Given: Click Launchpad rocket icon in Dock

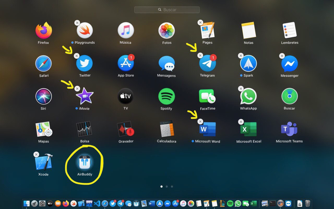Looking at the screenshot, I should point(34,203).
